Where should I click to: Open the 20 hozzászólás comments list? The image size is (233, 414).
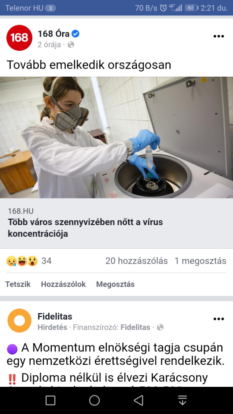click(137, 261)
